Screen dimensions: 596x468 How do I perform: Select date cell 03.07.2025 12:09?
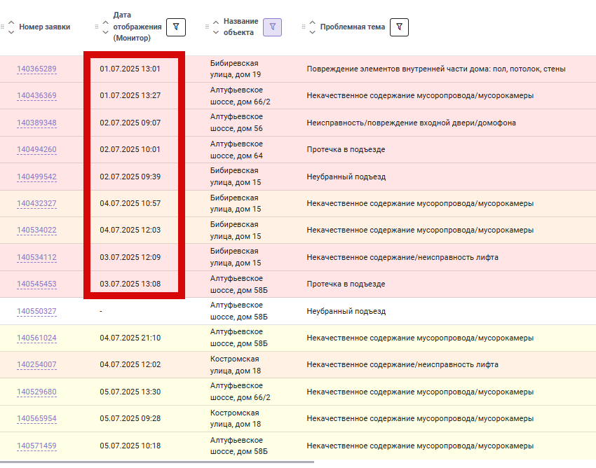(x=130, y=257)
